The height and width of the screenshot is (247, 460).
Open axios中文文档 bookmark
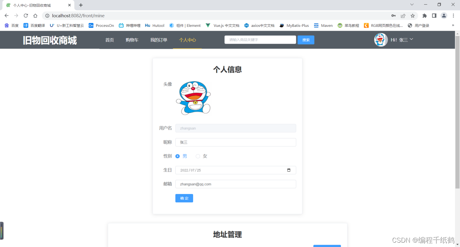coord(259,25)
